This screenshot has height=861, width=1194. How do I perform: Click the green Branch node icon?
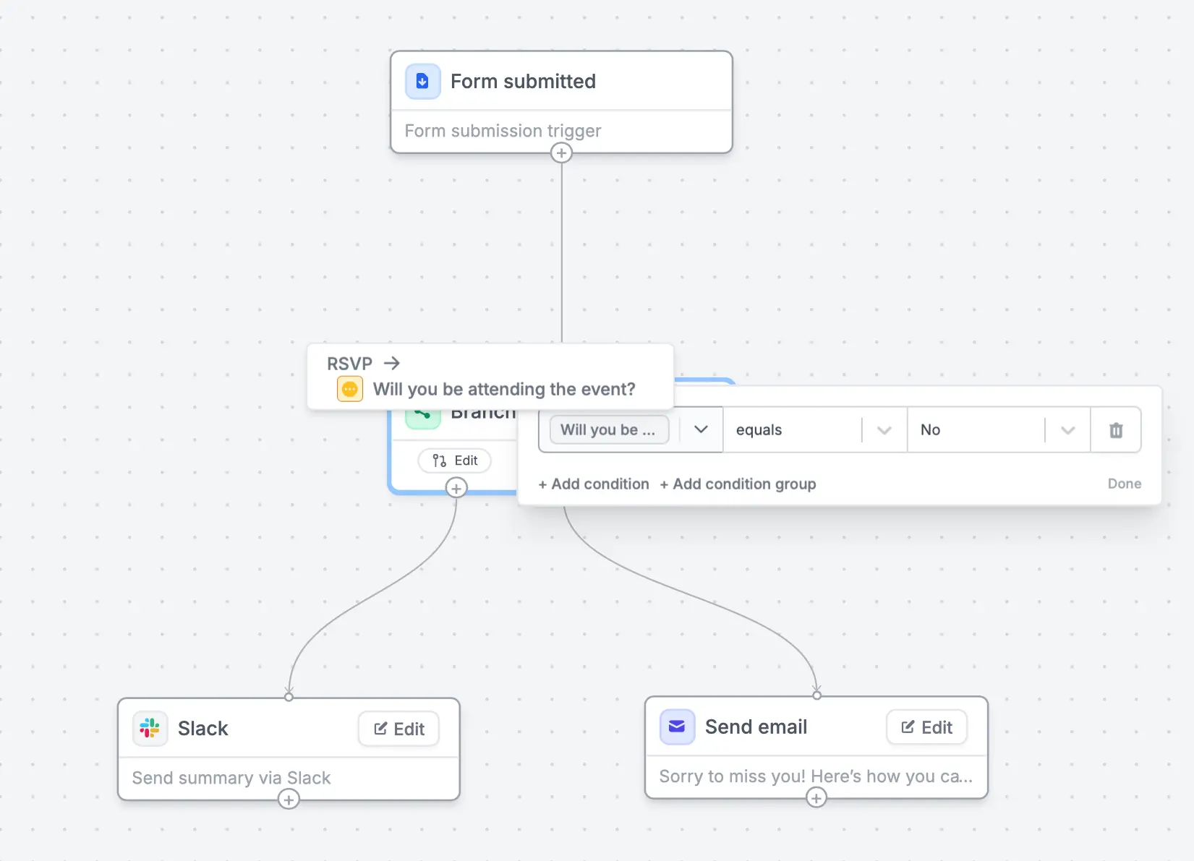423,414
